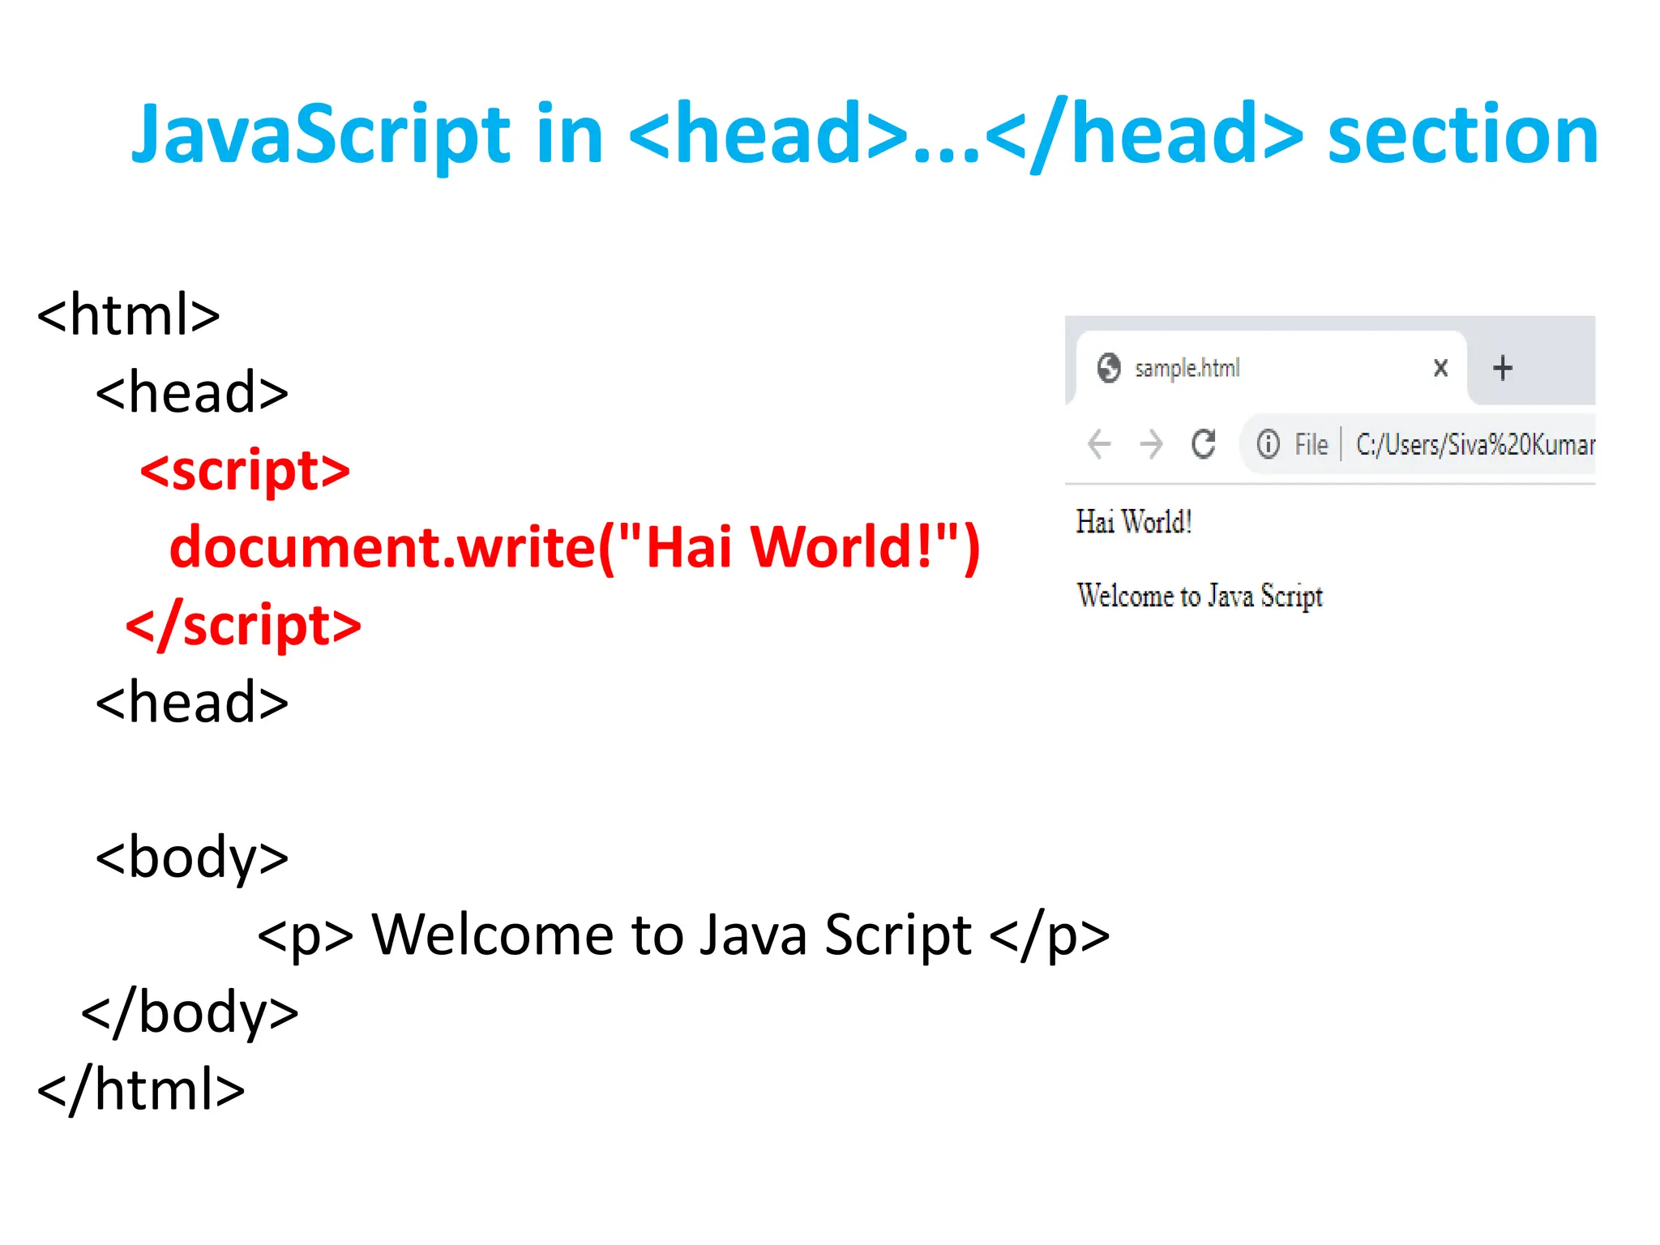The width and height of the screenshot is (1660, 1245).
Task: Click the red </script> closing tag
Action: coord(243,626)
